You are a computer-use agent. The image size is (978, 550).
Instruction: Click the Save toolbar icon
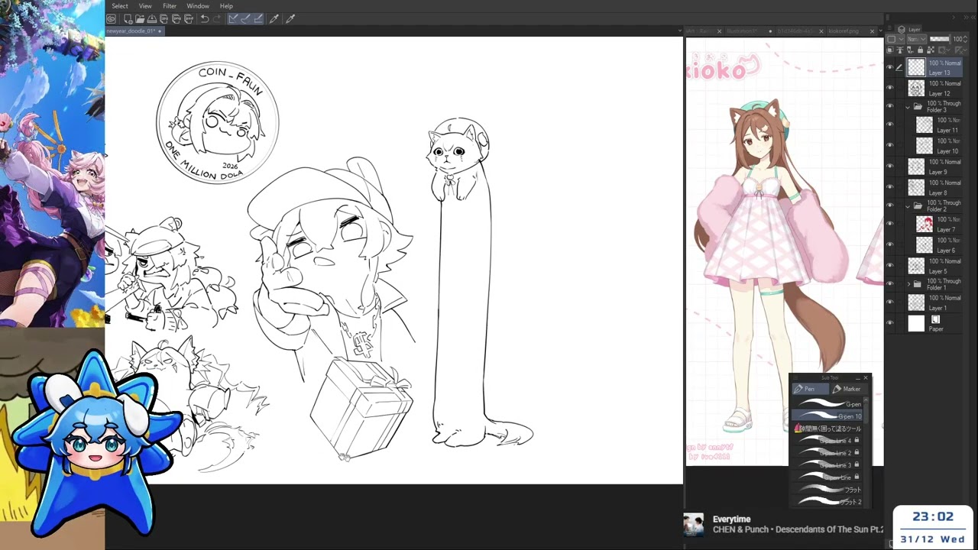point(152,18)
